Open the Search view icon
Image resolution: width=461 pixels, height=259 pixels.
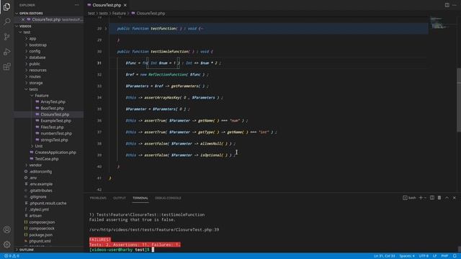[6, 22]
